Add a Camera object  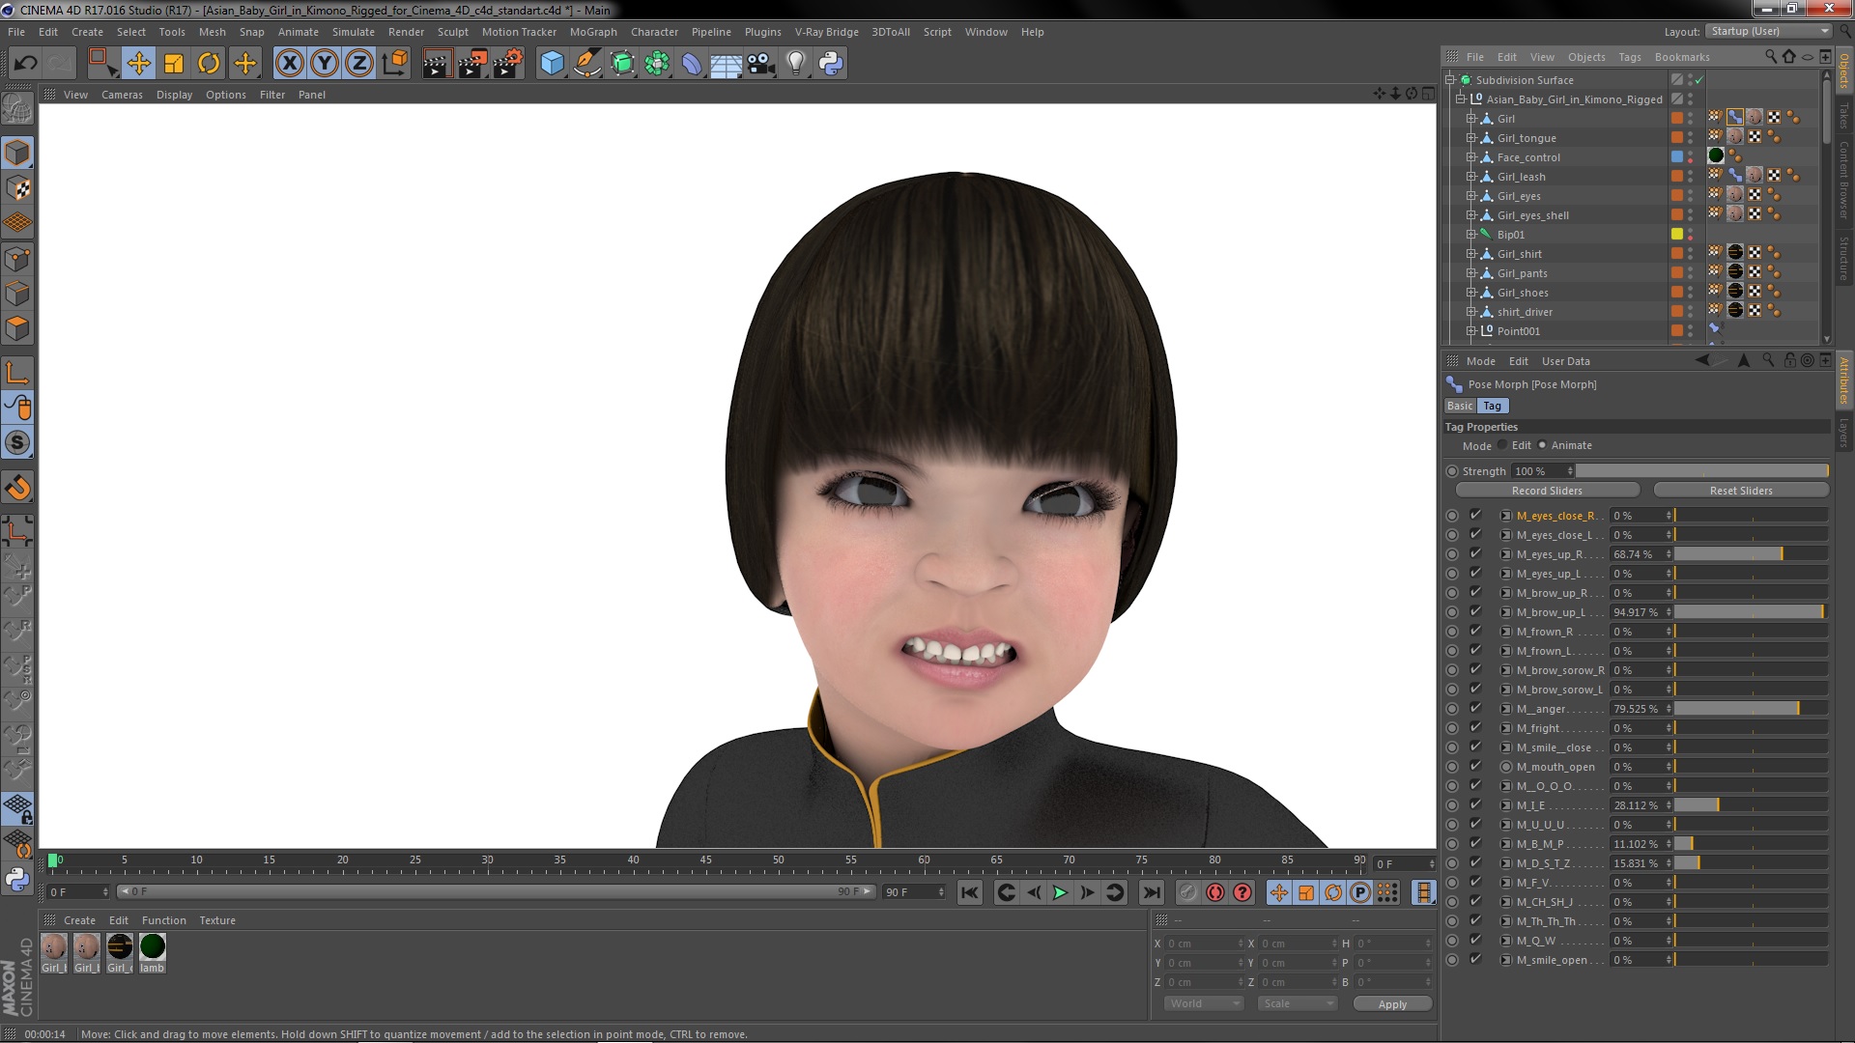pyautogui.click(x=760, y=64)
